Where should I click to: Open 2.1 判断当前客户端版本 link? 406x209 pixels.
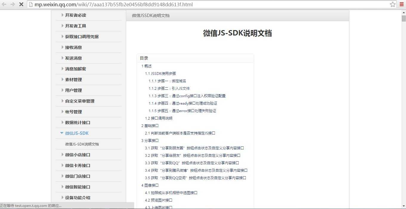click(180, 133)
